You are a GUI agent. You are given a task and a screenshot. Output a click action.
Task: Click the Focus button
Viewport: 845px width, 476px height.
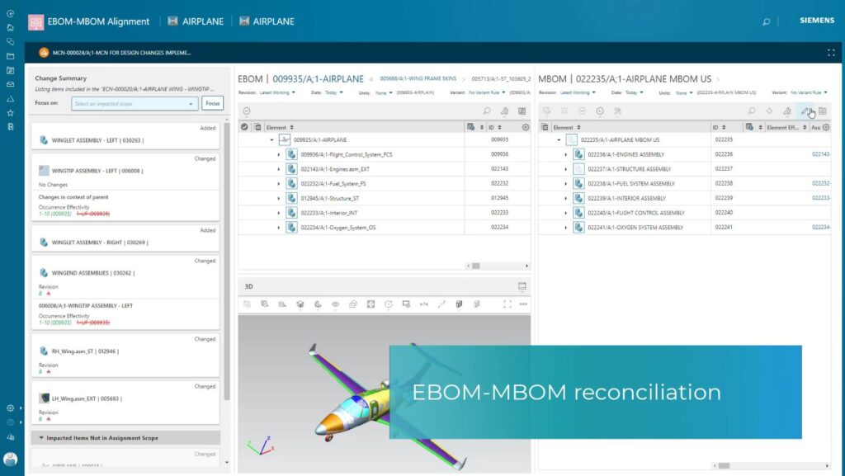pyautogui.click(x=212, y=103)
